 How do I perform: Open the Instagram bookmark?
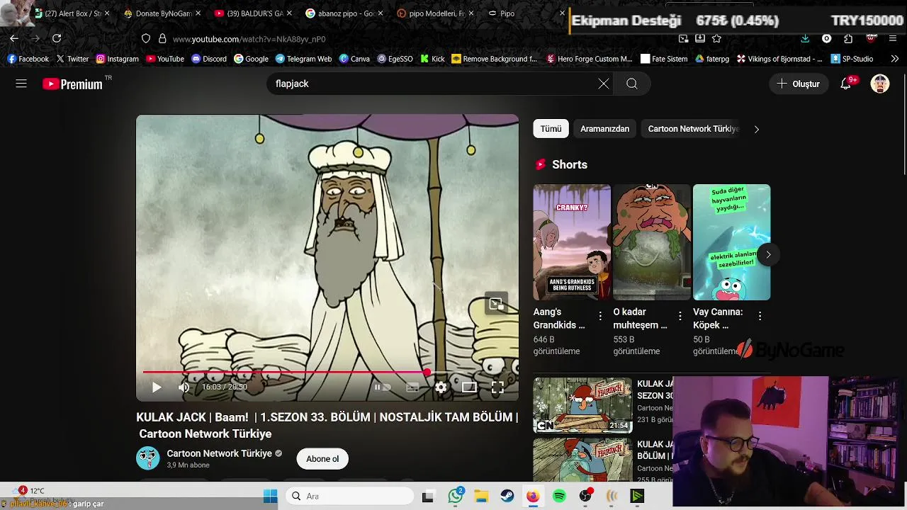click(x=118, y=59)
